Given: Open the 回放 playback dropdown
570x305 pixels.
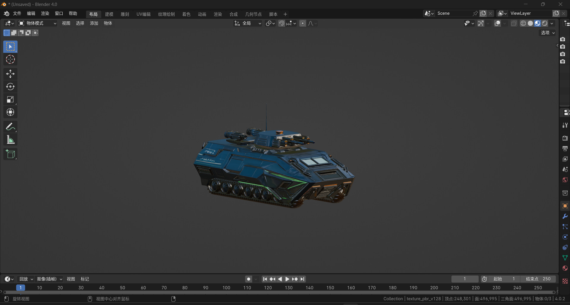Looking at the screenshot, I should [26, 279].
